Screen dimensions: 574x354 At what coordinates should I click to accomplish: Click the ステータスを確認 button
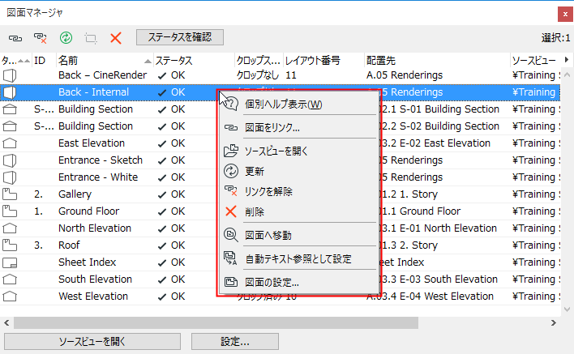(180, 37)
